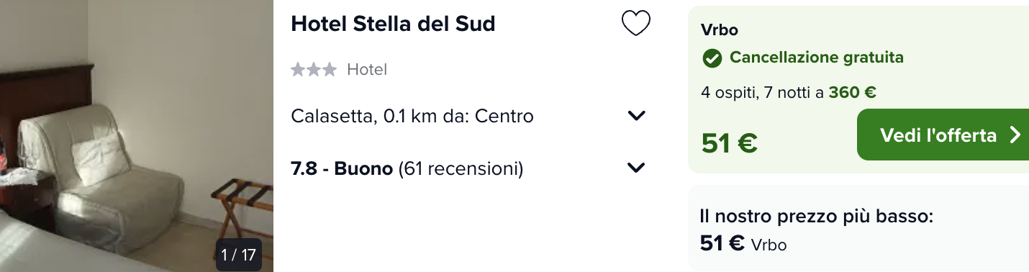The height and width of the screenshot is (272, 1029).
Task: Click the Vrbo provider name in offer
Action: coord(719,30)
